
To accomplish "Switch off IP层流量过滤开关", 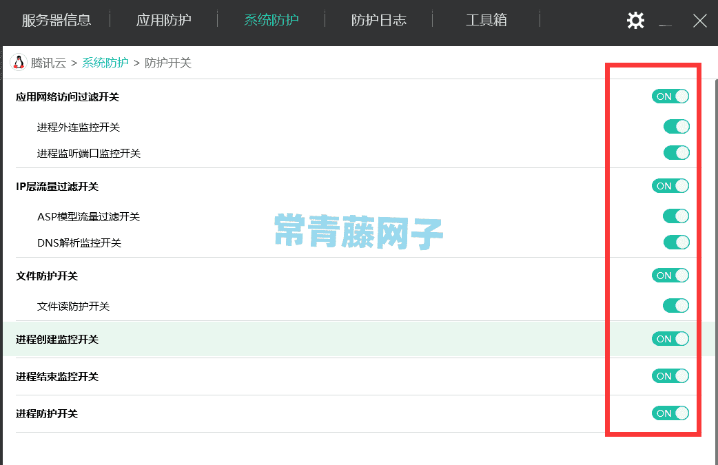I will [670, 186].
